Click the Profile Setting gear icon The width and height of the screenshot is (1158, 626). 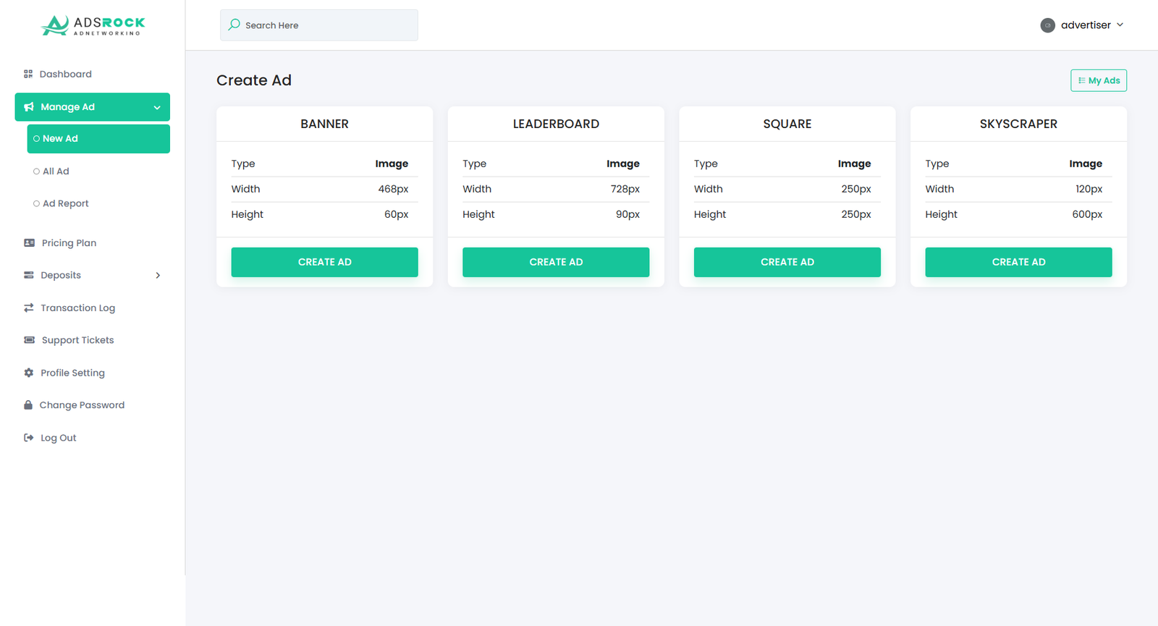(29, 373)
